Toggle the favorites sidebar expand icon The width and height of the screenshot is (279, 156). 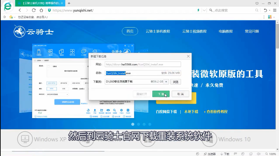(x=5, y=17)
